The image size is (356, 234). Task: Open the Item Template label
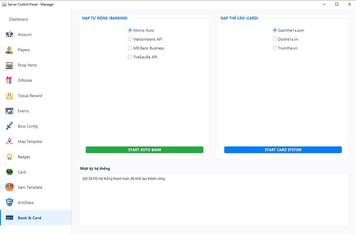click(x=30, y=187)
